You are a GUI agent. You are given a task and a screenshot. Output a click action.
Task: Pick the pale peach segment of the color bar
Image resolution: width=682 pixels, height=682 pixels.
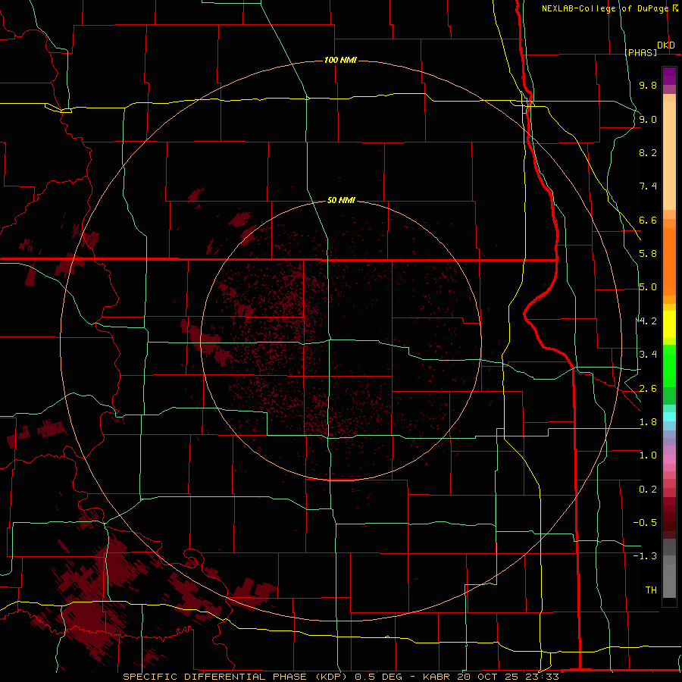pos(669,155)
